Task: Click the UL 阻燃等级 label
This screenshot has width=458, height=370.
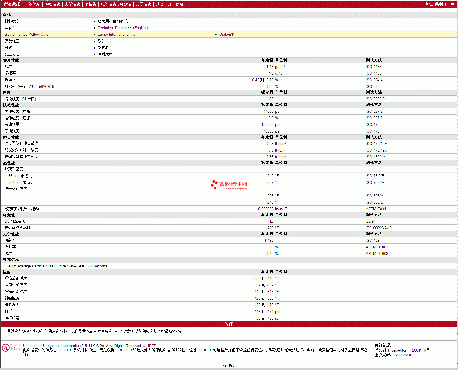Action: (15, 222)
